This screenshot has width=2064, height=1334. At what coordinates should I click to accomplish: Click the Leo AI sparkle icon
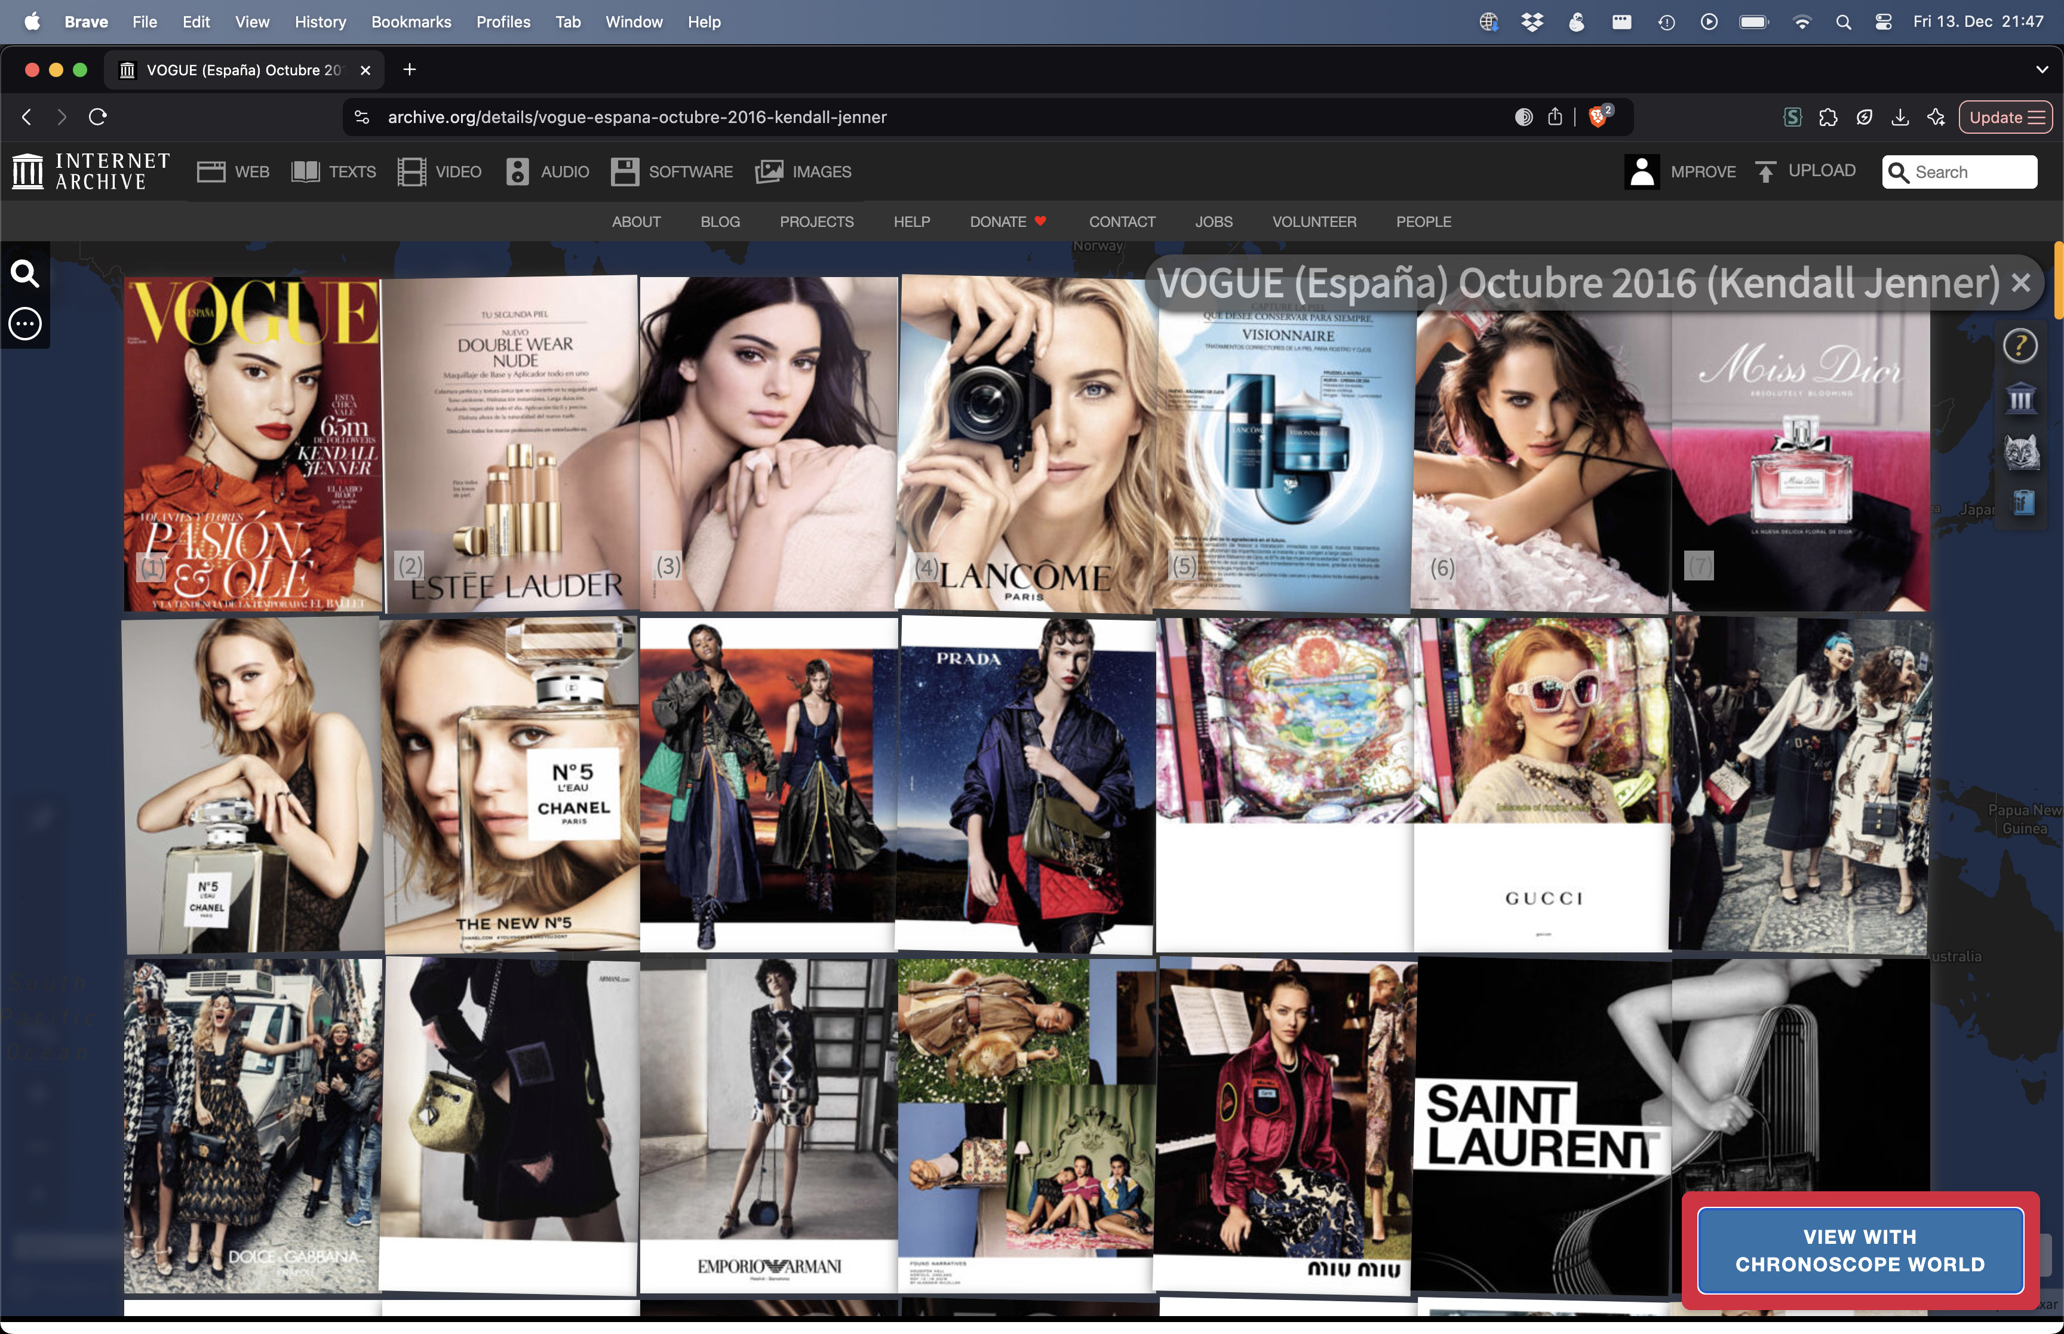[x=1937, y=117]
